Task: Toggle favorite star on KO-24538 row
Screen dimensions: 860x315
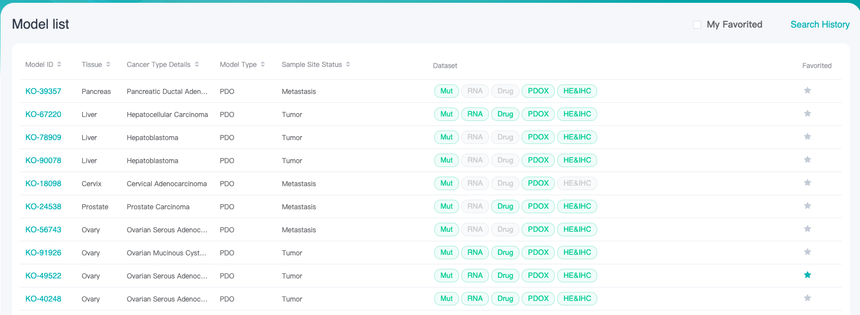Action: (x=807, y=206)
